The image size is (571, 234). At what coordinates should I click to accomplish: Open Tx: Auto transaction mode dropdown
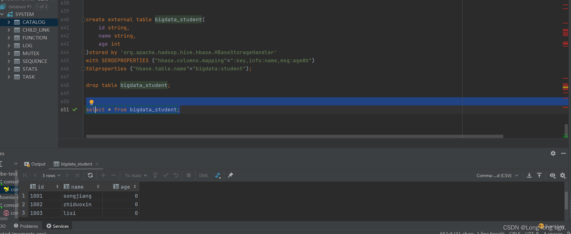tap(136, 175)
